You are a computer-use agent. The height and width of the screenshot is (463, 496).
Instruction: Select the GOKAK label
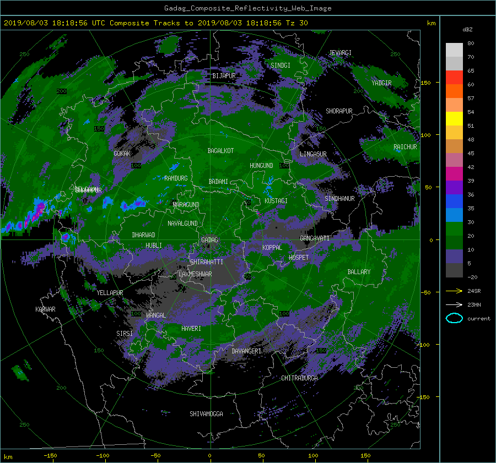pyautogui.click(x=122, y=154)
